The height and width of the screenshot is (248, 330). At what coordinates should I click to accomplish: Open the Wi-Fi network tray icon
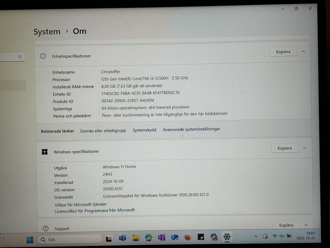pos(274,236)
